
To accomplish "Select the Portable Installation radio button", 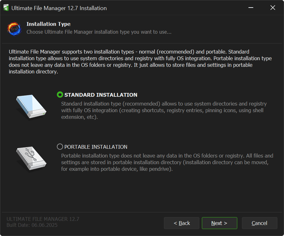I will click(60, 147).
